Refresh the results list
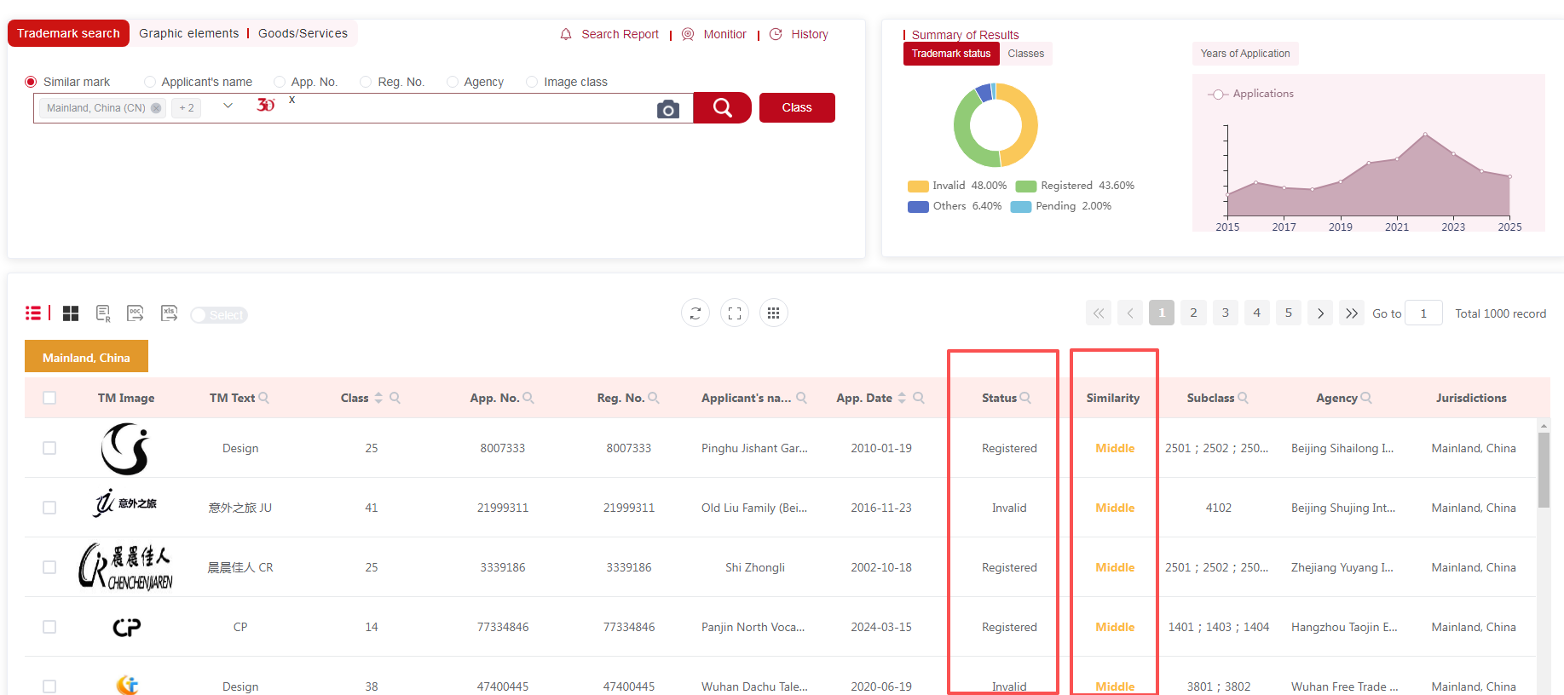 click(695, 313)
